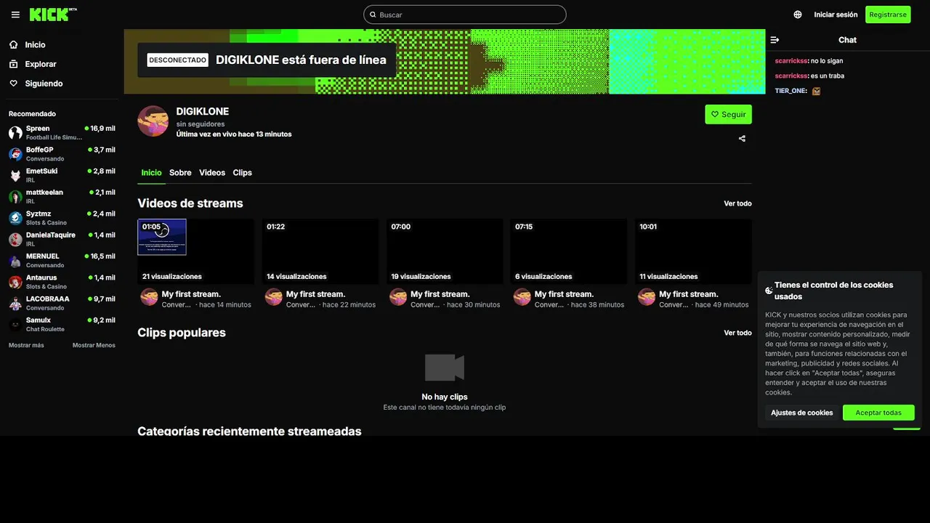Viewport: 930px width, 523px height.
Task: Expand recommended list with Mostrar más
Action: click(x=26, y=345)
